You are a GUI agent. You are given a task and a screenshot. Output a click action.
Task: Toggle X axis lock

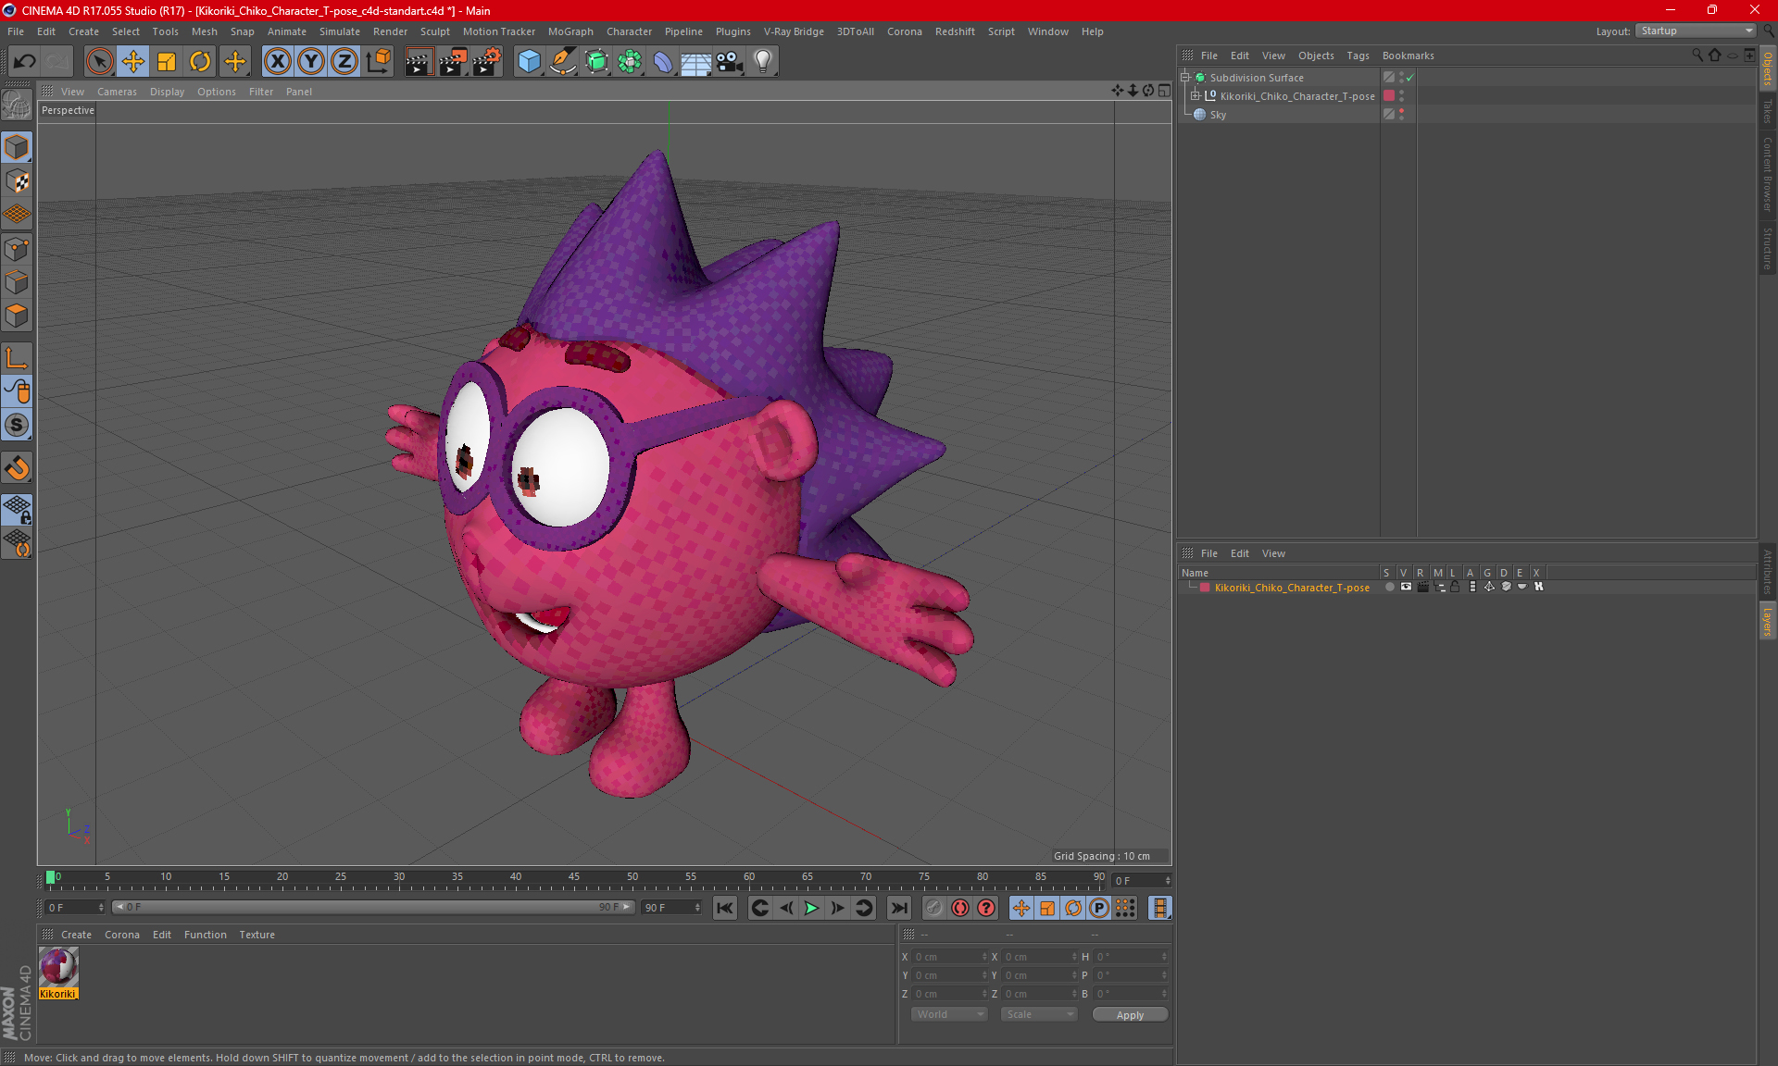(277, 62)
